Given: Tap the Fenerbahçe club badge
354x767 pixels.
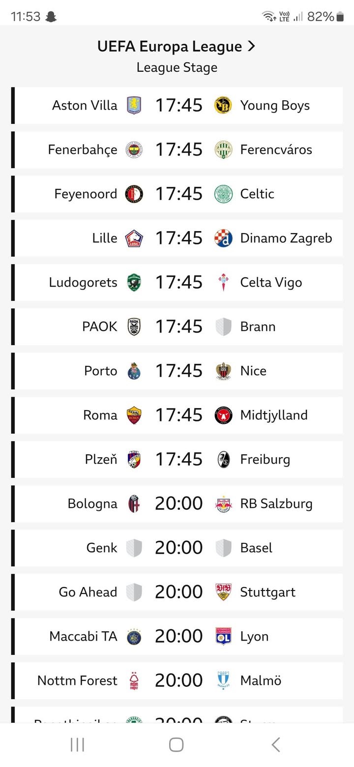Looking at the screenshot, I should pos(134,149).
